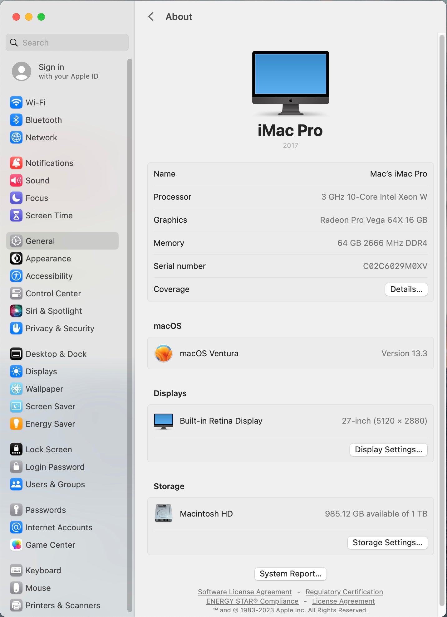Select Passwords key icon

[x=16, y=510]
